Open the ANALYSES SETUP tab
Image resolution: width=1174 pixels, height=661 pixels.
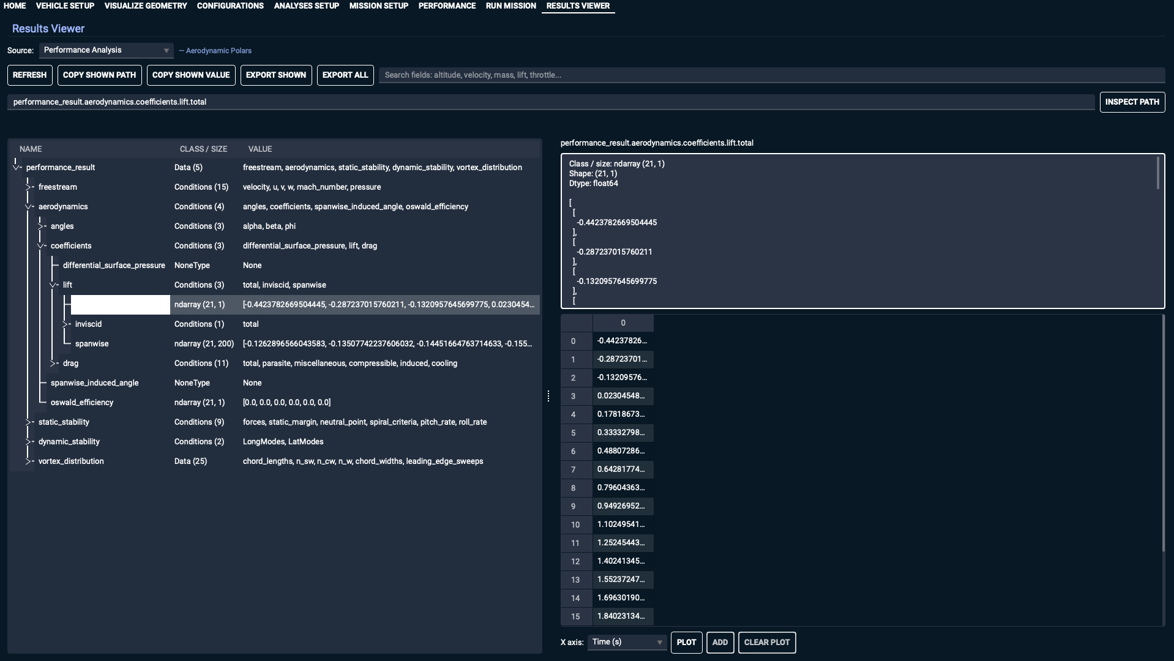(307, 6)
